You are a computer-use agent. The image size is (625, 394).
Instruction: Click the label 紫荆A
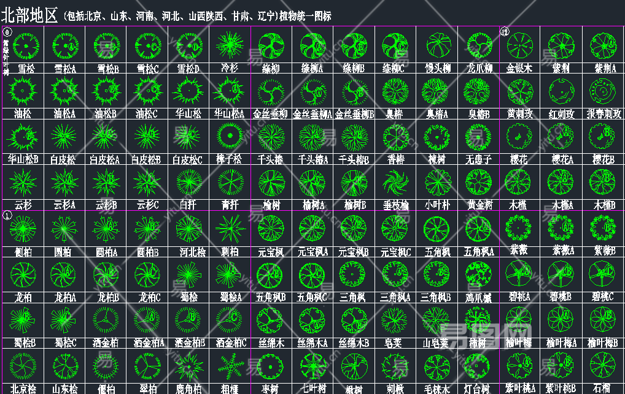[605, 69]
